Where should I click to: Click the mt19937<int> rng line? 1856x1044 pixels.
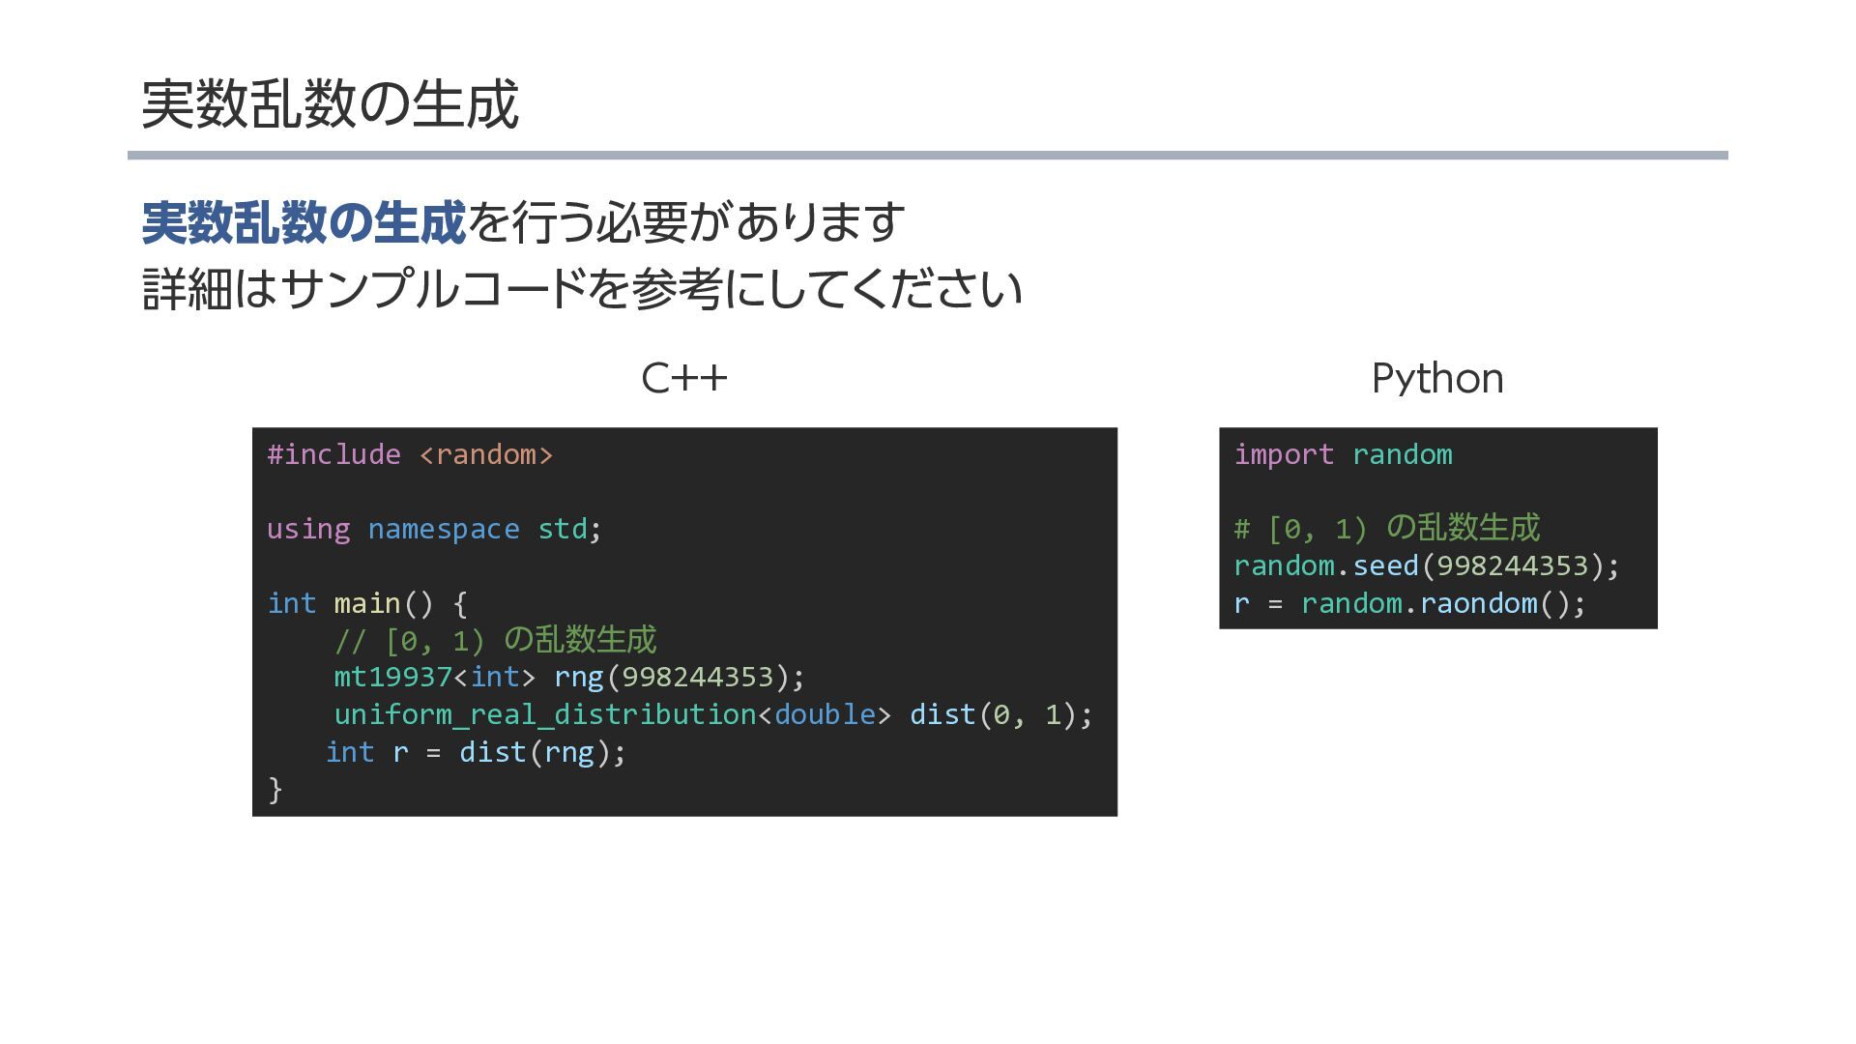pos(568,677)
